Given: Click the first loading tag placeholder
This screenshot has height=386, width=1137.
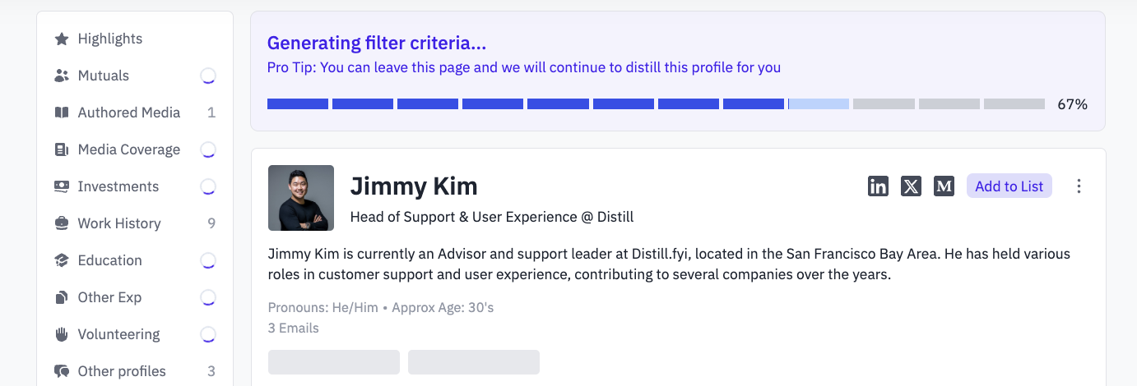Looking at the screenshot, I should (x=334, y=362).
